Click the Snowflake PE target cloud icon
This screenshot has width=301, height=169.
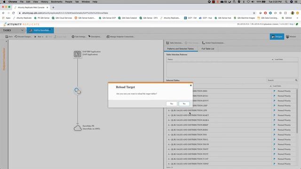tap(78, 128)
